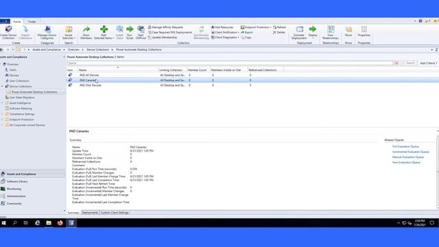The height and width of the screenshot is (247, 439).
Task: Select Endpoint Protection folder in tree
Action: click(21, 119)
